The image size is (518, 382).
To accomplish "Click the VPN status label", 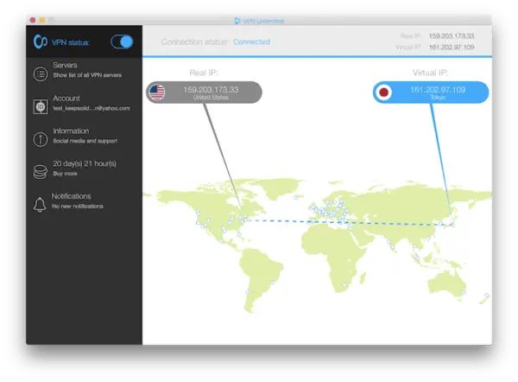I will [71, 42].
